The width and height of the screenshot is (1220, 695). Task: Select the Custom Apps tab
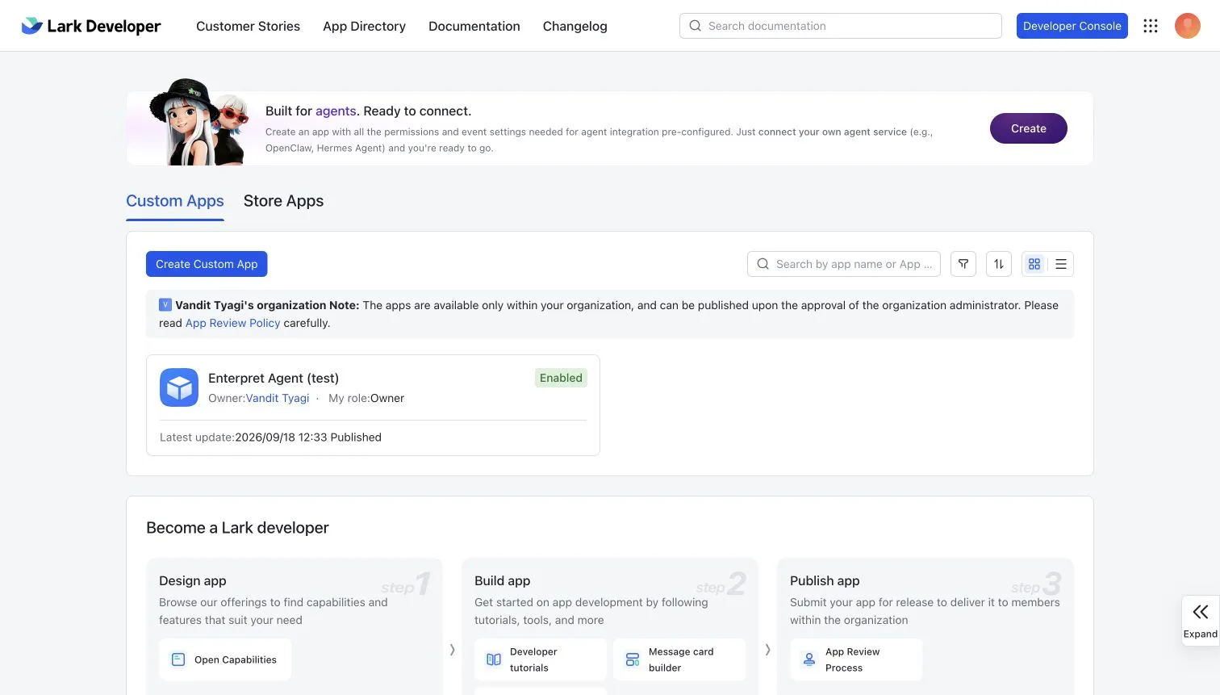[x=175, y=201]
